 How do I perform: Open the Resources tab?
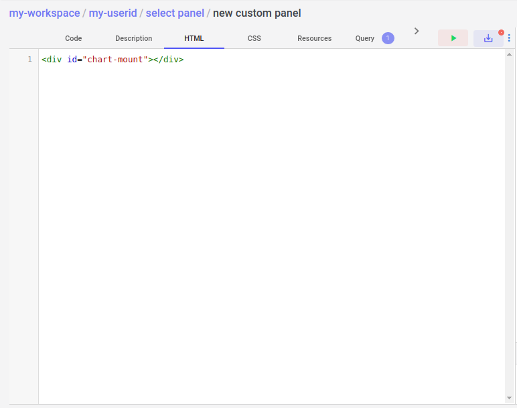[314, 38]
